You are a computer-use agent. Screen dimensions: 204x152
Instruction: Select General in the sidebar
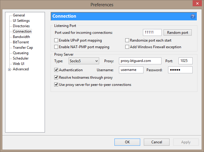click(19, 15)
